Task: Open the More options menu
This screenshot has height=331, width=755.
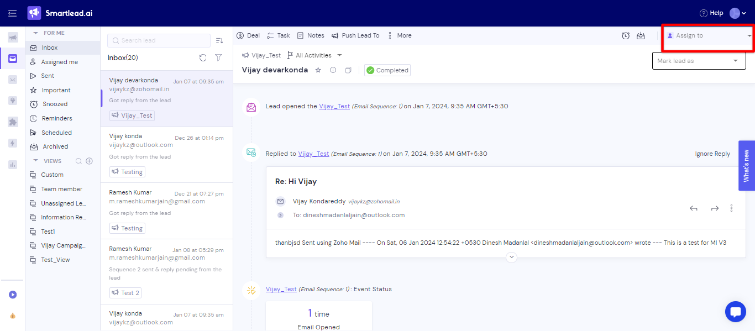Action: point(400,35)
